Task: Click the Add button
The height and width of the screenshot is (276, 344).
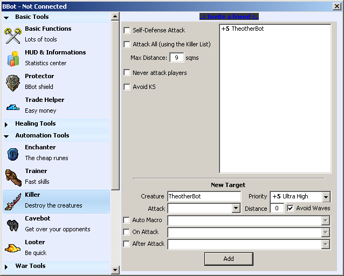Action: point(229,259)
